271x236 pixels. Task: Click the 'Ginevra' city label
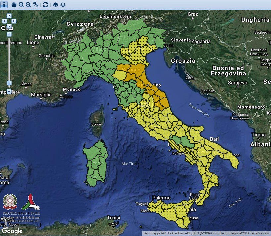pos(43,37)
